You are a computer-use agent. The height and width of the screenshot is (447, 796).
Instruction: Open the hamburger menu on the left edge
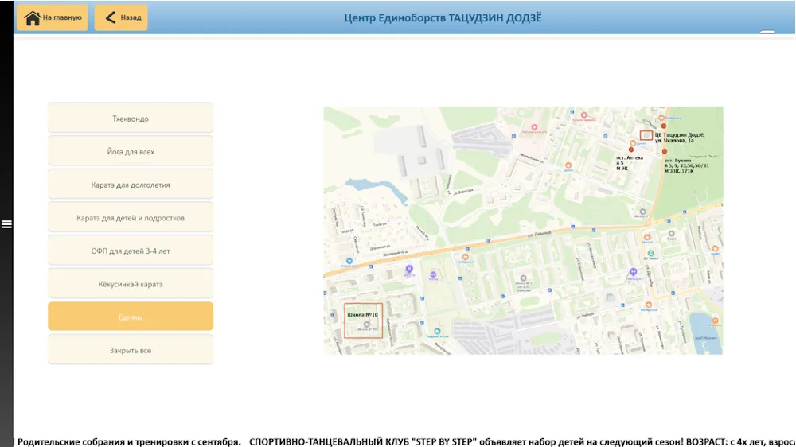tap(6, 224)
